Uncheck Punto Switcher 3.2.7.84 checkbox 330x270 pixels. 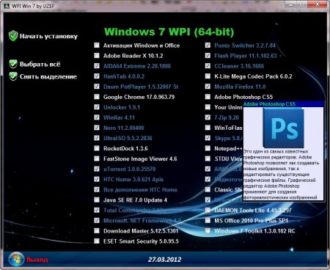pyautogui.click(x=208, y=45)
